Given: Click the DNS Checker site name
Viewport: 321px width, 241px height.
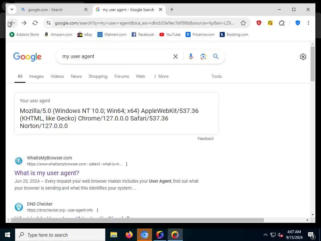Looking at the screenshot, I should coord(40,204).
